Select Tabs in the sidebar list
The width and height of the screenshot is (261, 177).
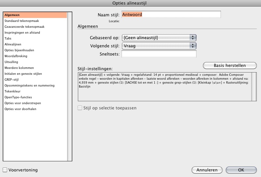click(x=35, y=38)
